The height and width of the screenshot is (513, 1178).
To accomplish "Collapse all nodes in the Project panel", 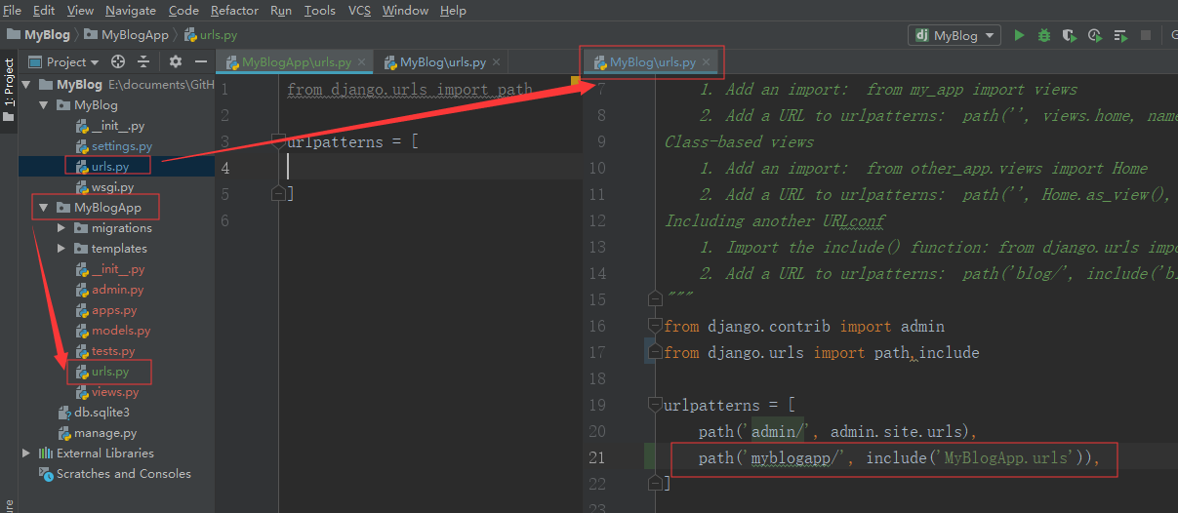I will tap(143, 61).
